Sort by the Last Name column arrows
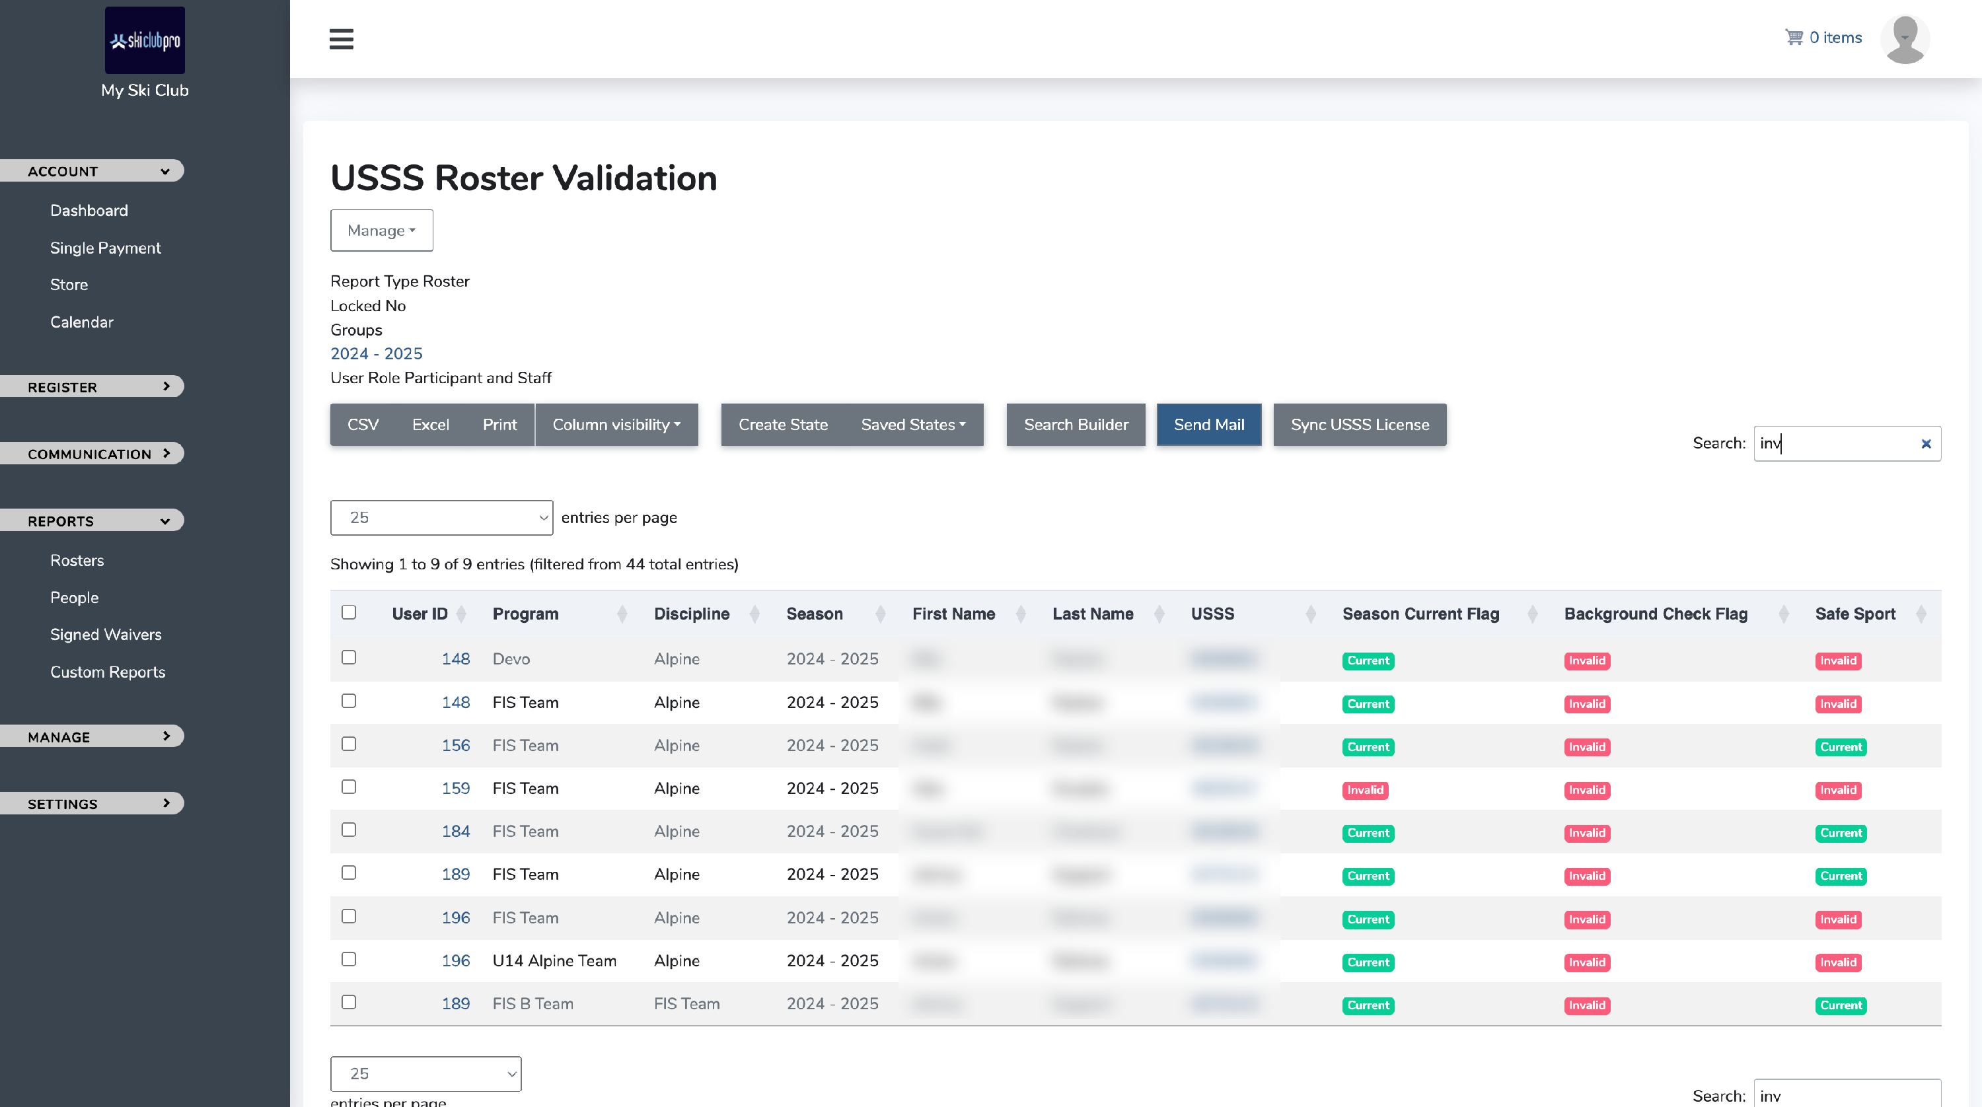Viewport: 1982px width, 1107px height. coord(1159,614)
